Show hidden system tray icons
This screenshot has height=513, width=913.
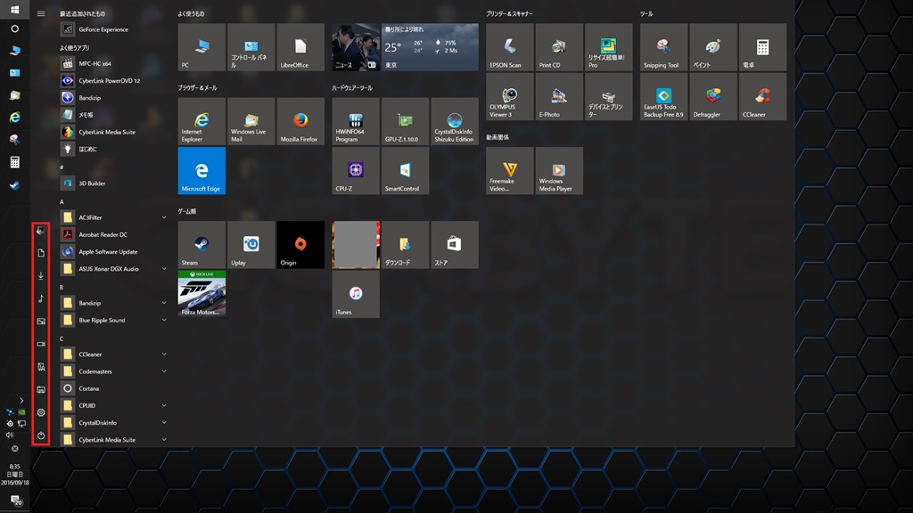point(21,400)
